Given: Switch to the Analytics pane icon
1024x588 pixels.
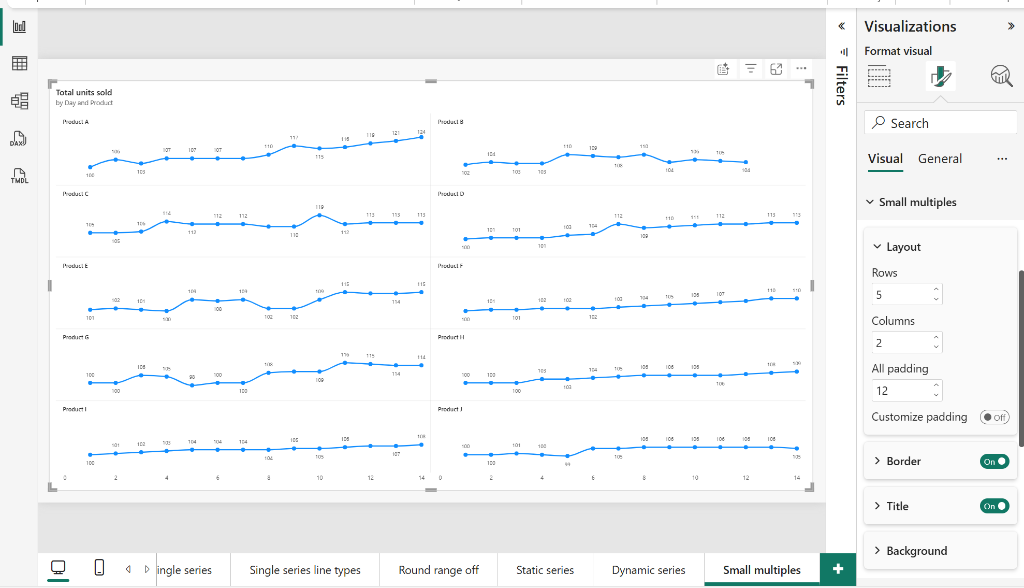Looking at the screenshot, I should pyautogui.click(x=1001, y=76).
